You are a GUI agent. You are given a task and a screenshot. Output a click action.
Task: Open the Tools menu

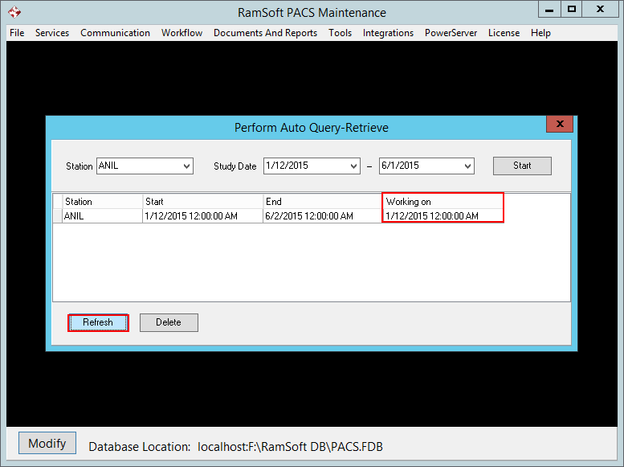coord(340,33)
